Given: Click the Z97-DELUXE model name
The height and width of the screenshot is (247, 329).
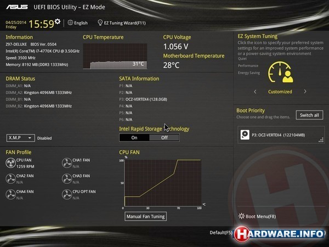Looking at the screenshot, I should 16,44.
